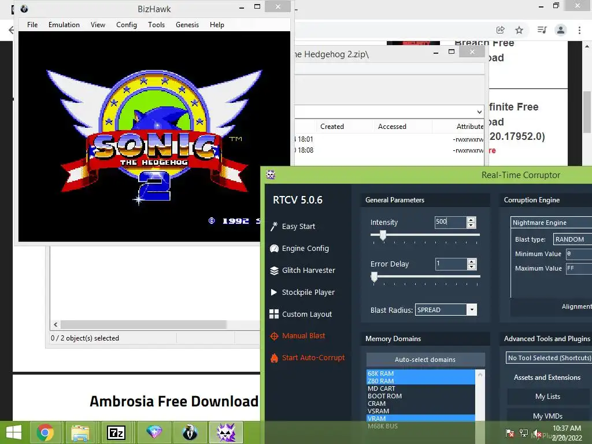The image size is (592, 444).
Task: Click the Easy Start wand icon
Action: point(274,226)
